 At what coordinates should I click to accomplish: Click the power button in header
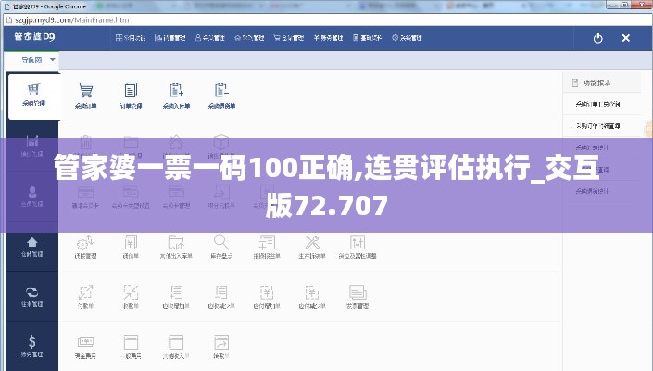(597, 39)
